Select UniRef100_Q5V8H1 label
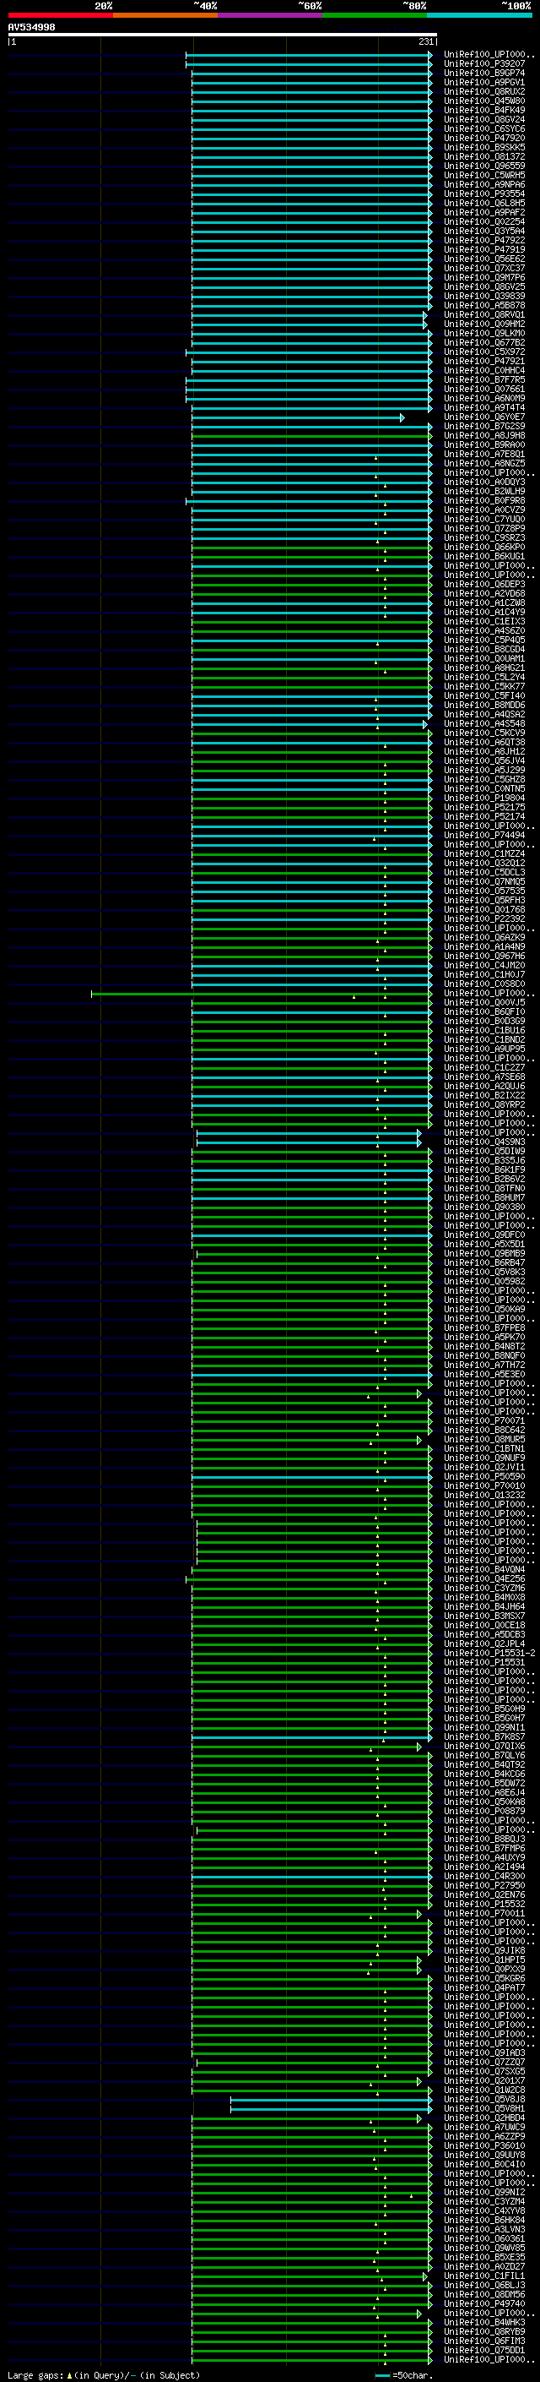 coord(483,2109)
